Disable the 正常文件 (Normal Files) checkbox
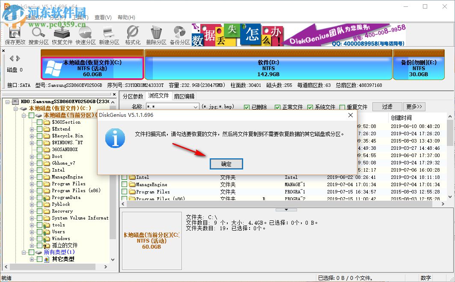The height and width of the screenshot is (282, 455). tap(277, 107)
